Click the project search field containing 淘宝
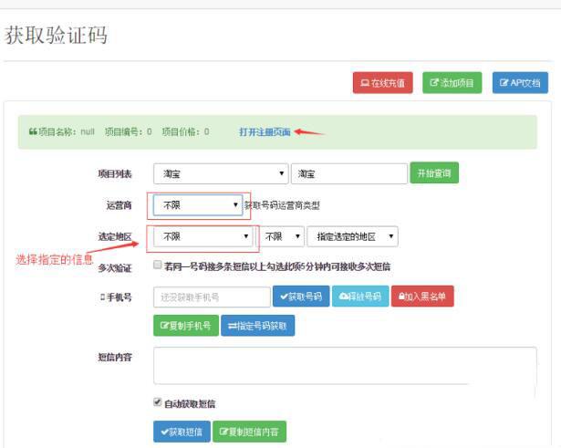 (349, 174)
